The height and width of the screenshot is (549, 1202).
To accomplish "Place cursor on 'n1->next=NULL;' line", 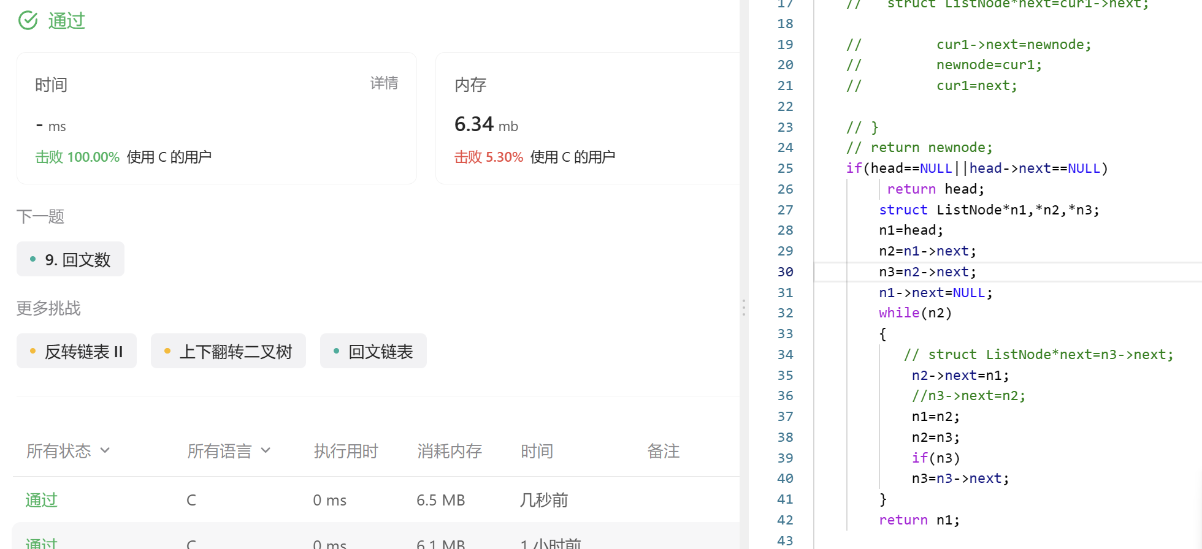I will pyautogui.click(x=935, y=292).
